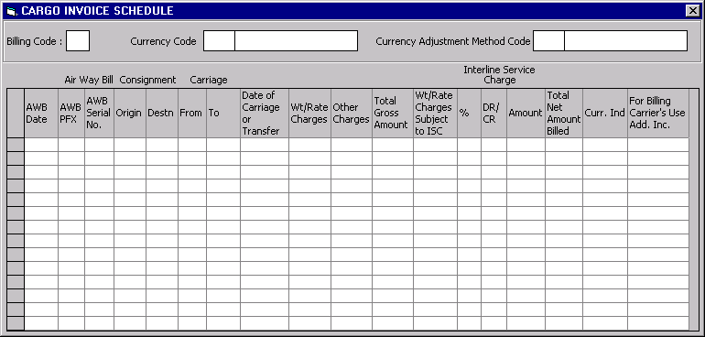Screen dimensions: 705x337
Task: Click the grid's top-left select-all corner
Action: click(16, 114)
